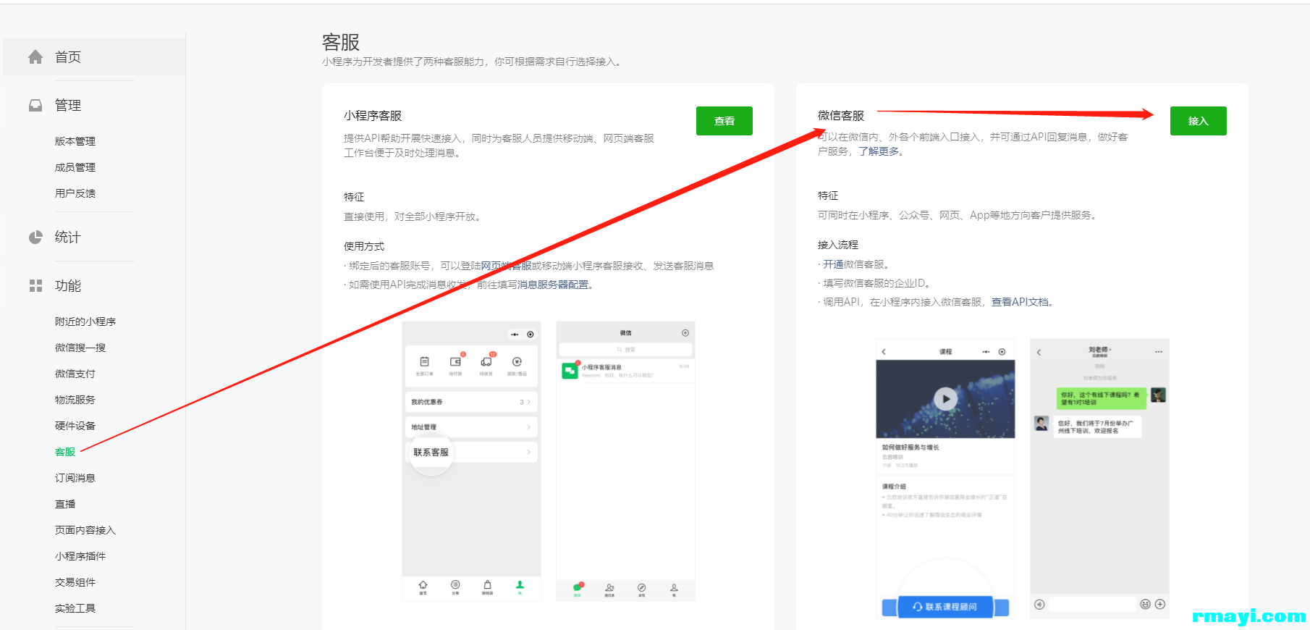Screen dimensions: 1310x630
Task: Select 微信搜一搜 in sidebar
Action: point(80,348)
